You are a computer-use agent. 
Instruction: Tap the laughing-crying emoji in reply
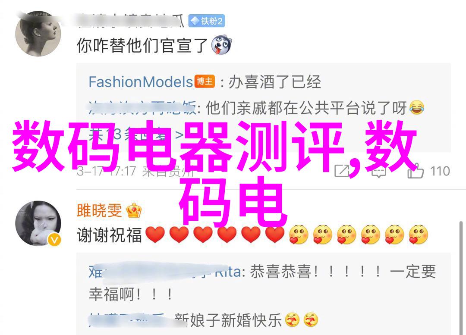point(416,107)
